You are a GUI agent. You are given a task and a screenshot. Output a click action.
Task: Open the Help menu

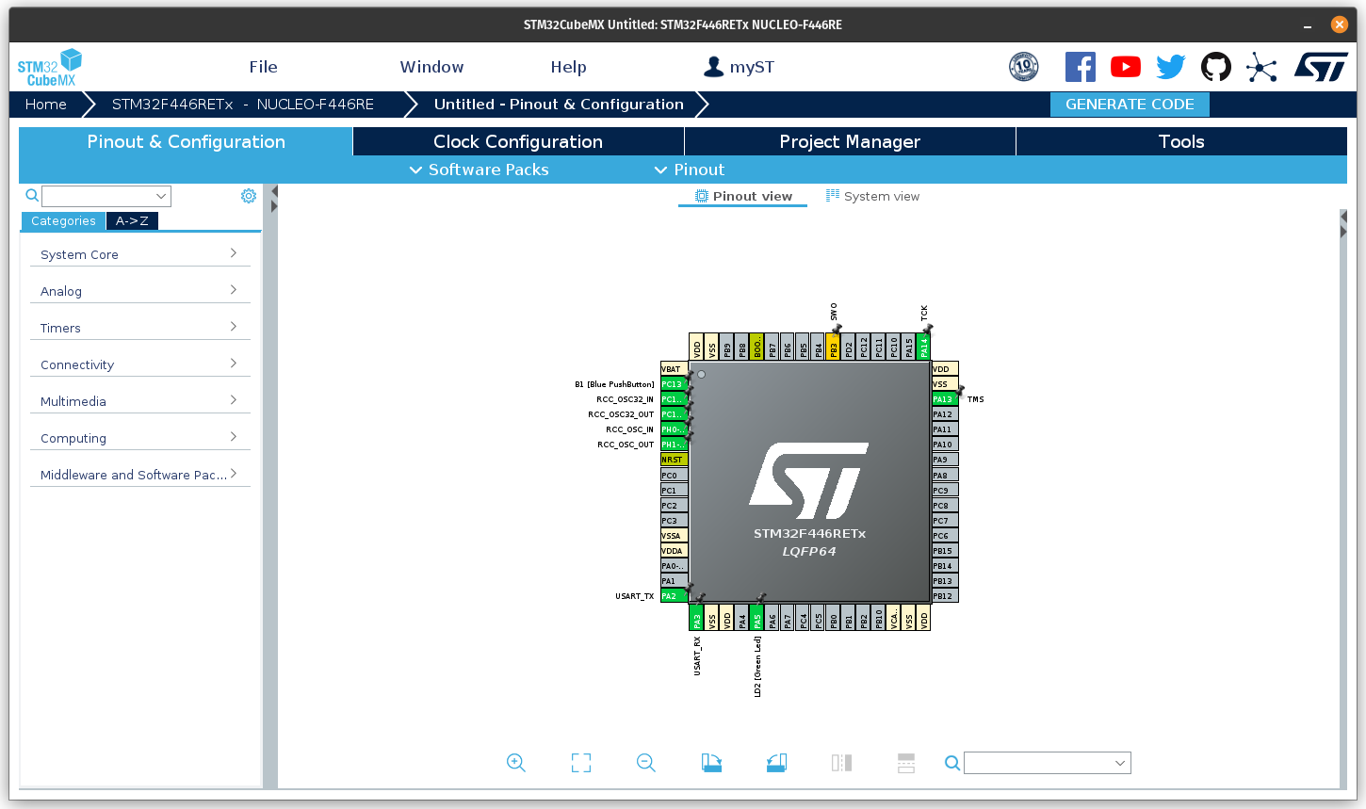[568, 67]
